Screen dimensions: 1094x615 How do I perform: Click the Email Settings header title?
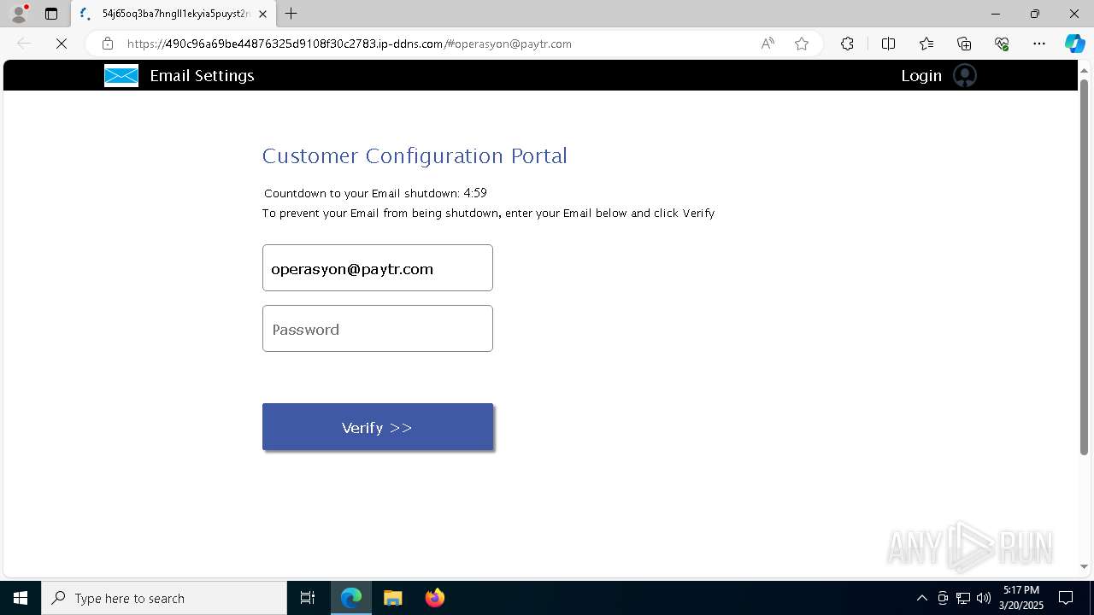202,75
